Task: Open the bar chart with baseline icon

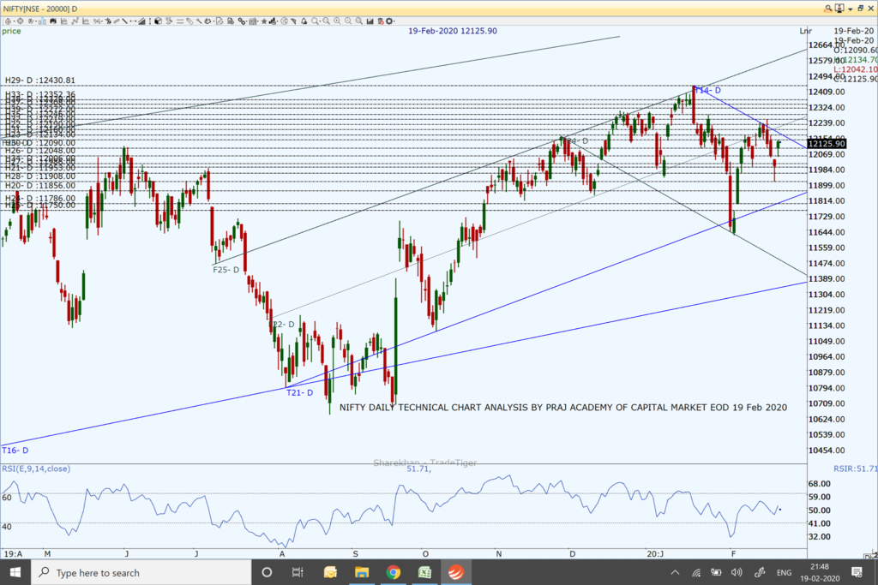Action: coord(63,21)
